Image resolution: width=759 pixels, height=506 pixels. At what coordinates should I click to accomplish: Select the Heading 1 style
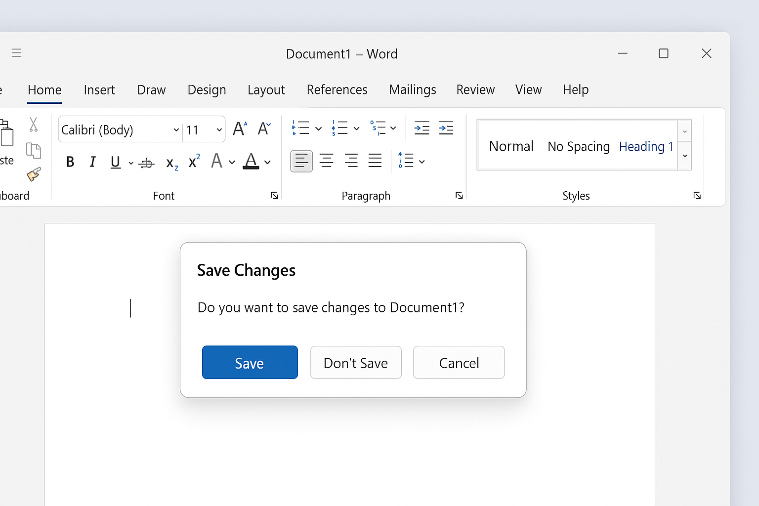[x=646, y=147]
